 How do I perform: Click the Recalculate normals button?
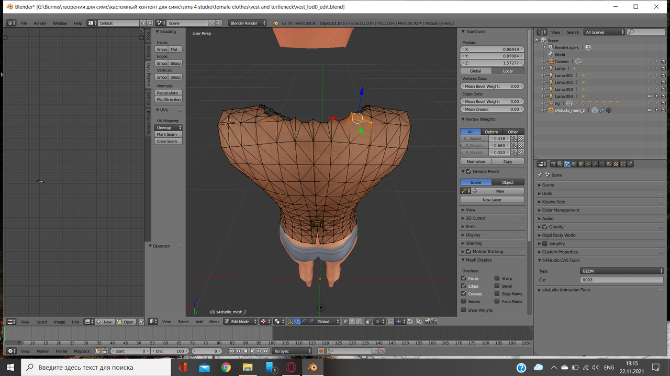click(x=168, y=93)
